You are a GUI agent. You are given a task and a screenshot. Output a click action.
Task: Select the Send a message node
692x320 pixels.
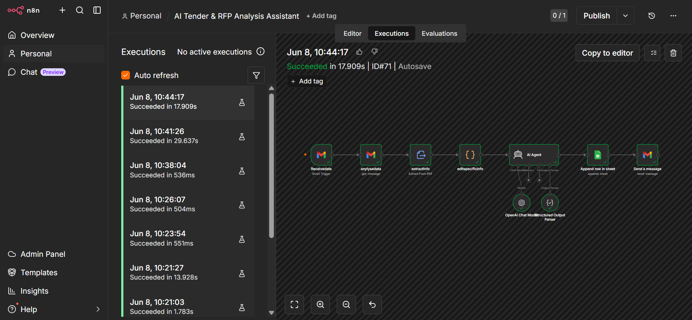(647, 155)
